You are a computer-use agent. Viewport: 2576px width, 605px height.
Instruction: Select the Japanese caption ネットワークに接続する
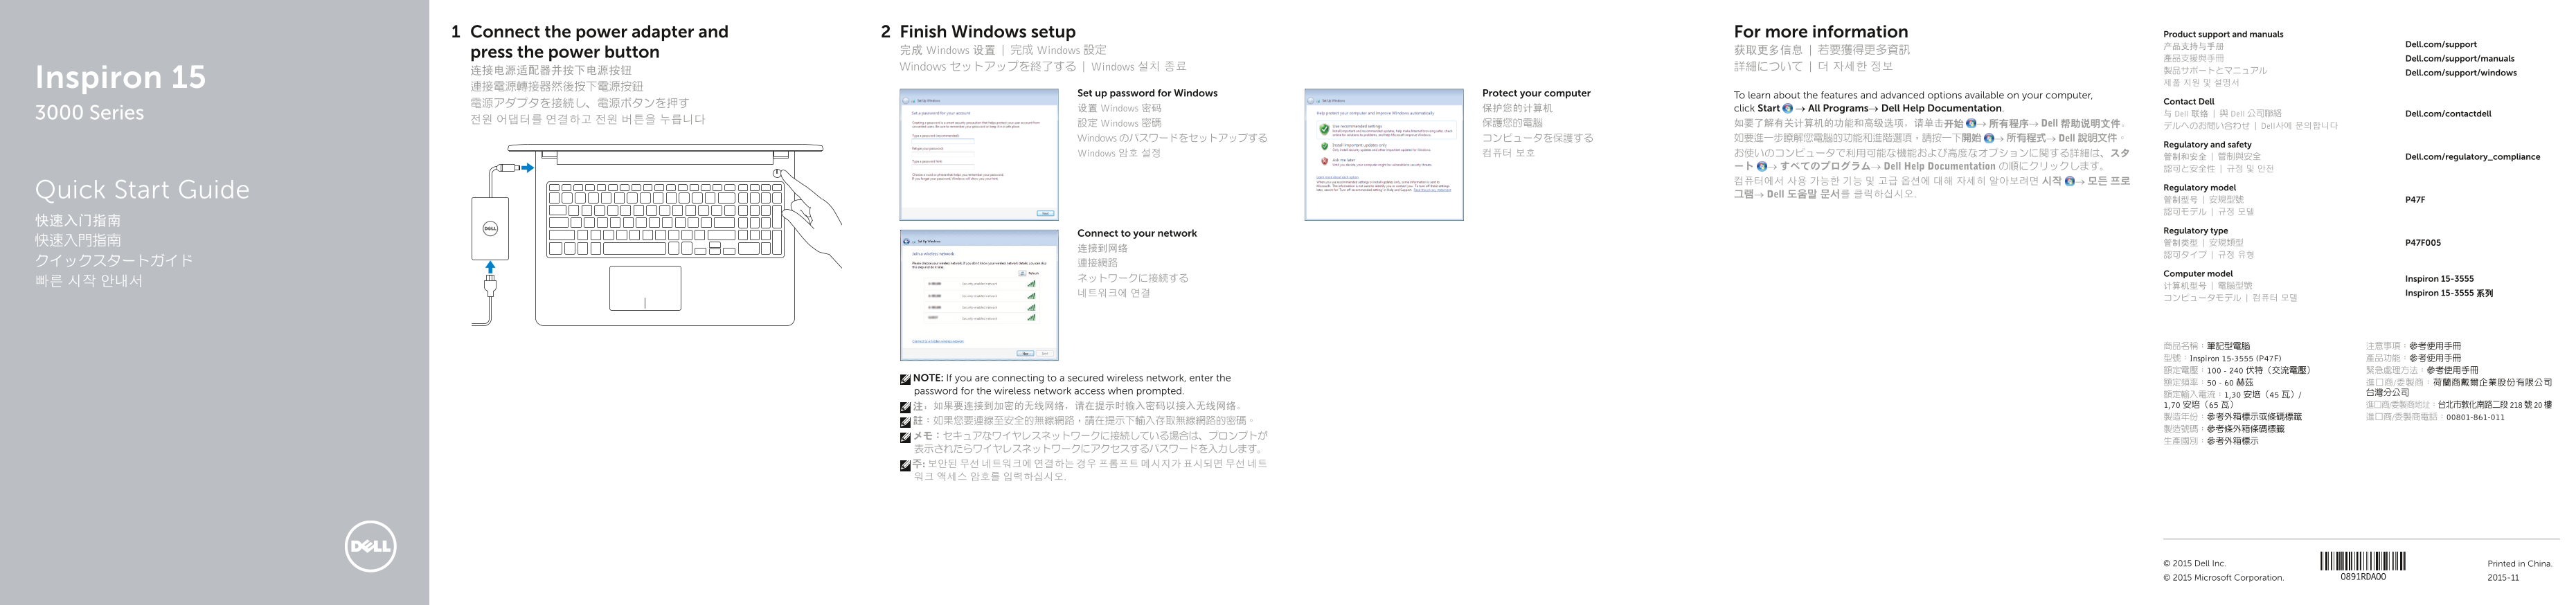(x=1133, y=278)
